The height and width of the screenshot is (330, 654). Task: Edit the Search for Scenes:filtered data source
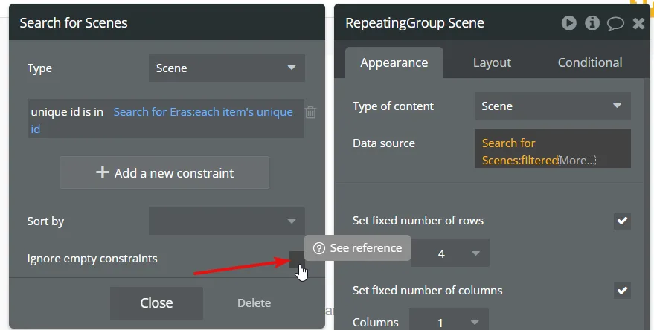[x=552, y=149]
